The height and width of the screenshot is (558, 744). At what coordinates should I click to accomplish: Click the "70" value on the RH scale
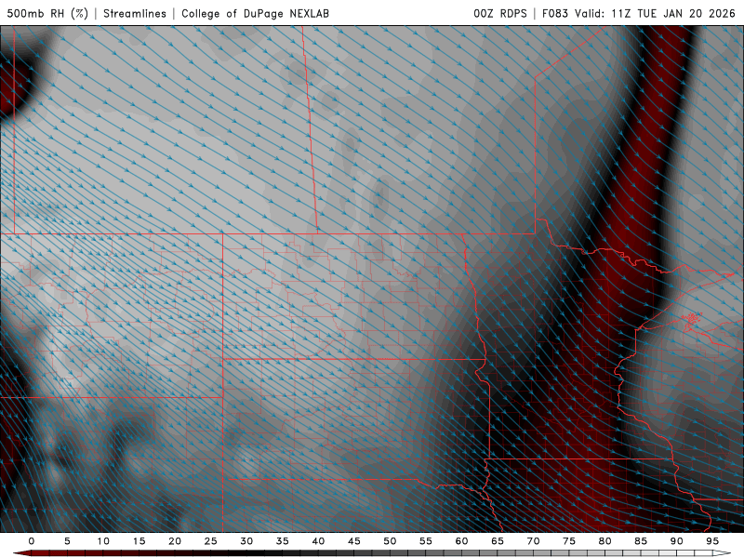(x=533, y=541)
